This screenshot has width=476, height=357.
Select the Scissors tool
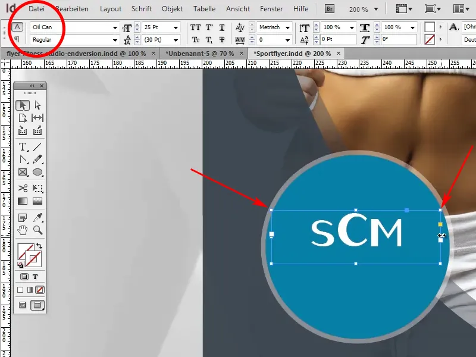(x=23, y=188)
